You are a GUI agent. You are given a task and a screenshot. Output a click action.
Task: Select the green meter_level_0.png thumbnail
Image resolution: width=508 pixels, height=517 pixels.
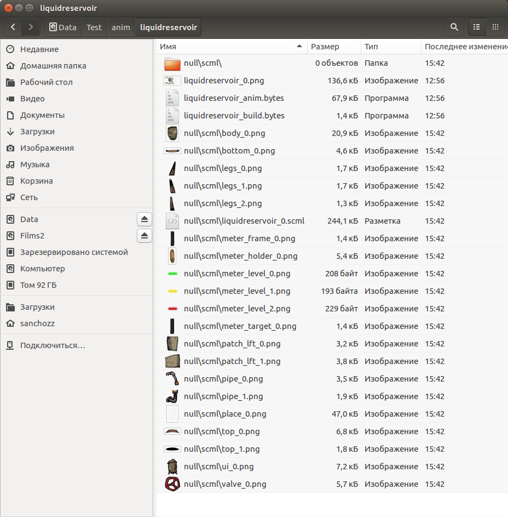tap(172, 274)
